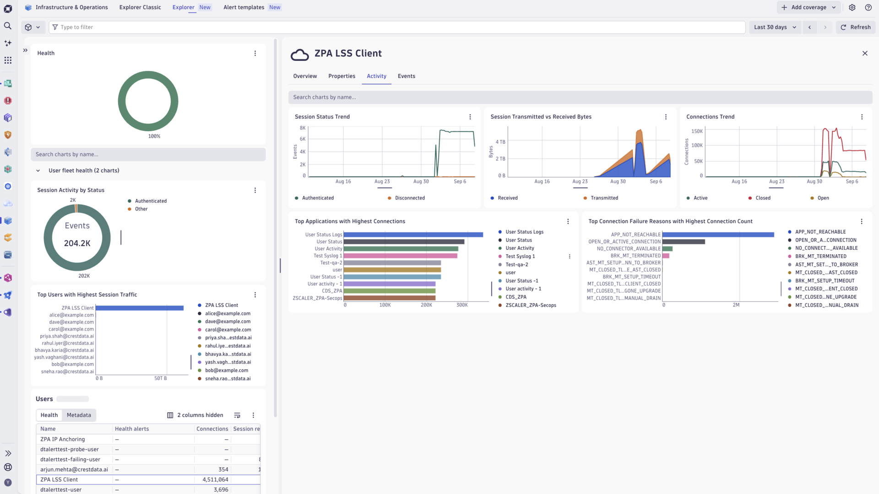The height and width of the screenshot is (494, 879).
Task: Open Top Users with Highest Session Traffic menu
Action: click(x=255, y=295)
